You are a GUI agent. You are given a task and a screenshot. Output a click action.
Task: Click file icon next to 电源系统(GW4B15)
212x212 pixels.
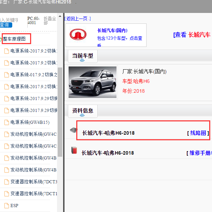[7, 122]
